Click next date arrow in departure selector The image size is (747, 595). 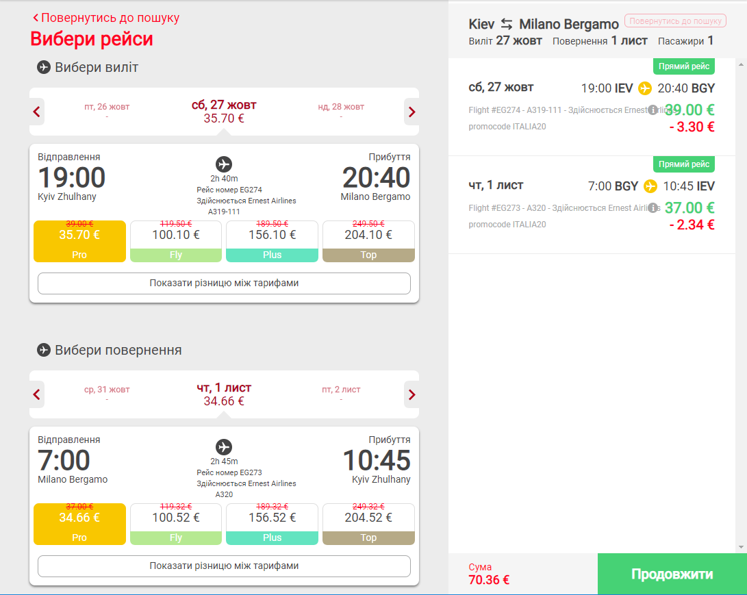[412, 112]
